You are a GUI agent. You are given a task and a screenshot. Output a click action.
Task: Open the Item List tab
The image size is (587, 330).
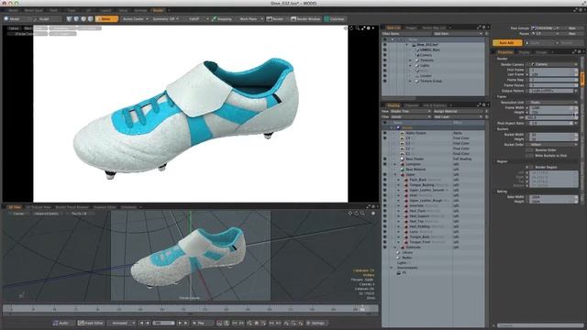coord(393,27)
